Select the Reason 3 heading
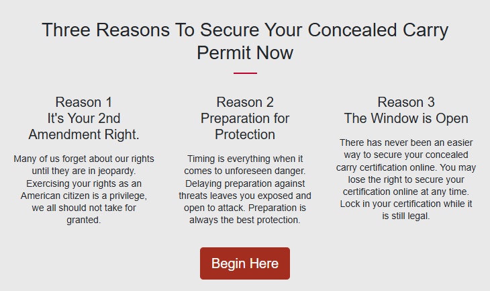 coord(405,102)
